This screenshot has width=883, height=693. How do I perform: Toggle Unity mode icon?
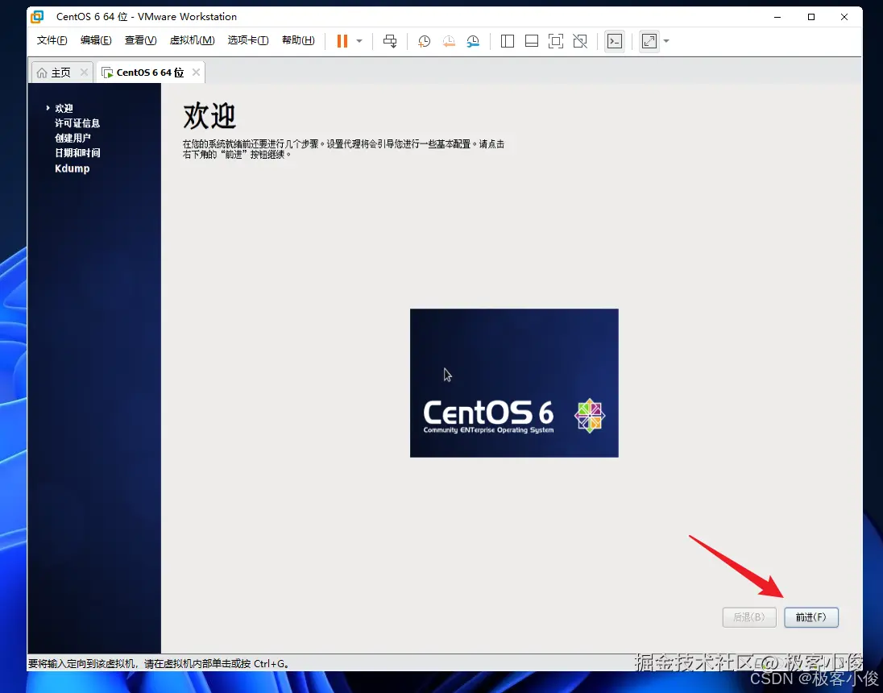[x=580, y=41]
